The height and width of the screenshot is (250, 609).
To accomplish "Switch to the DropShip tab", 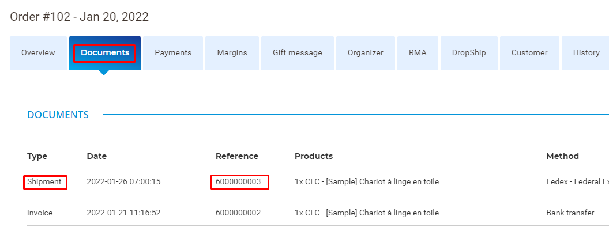I will point(469,53).
